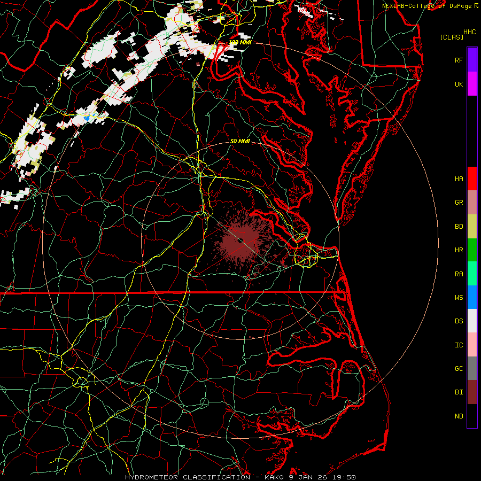This screenshot has width=481, height=481.
Task: Click the RF purple legend swatch
Action: pos(472,60)
